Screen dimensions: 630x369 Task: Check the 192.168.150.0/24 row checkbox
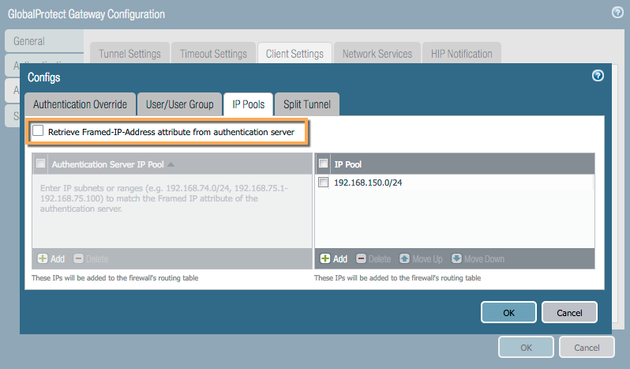pos(323,183)
